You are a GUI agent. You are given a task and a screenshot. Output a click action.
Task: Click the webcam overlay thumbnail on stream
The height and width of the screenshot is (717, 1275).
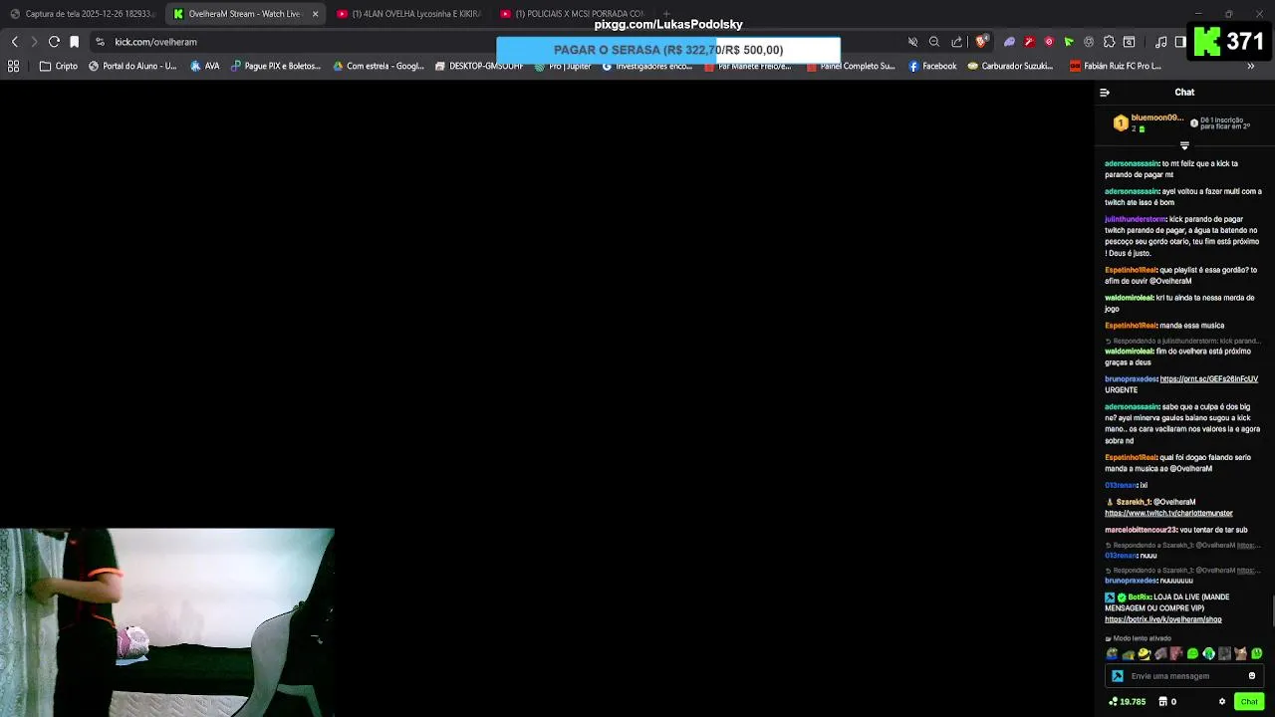pyautogui.click(x=166, y=622)
